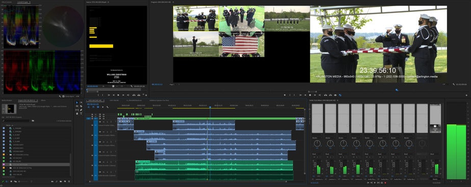Toggle nest-sequence insert mode in timeline
This screenshot has width=471, height=187.
89,107
